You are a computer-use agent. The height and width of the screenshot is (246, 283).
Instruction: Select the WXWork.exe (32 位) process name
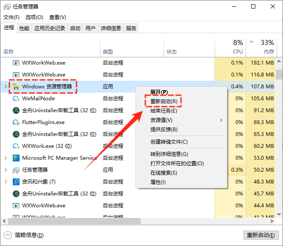(x=47, y=146)
